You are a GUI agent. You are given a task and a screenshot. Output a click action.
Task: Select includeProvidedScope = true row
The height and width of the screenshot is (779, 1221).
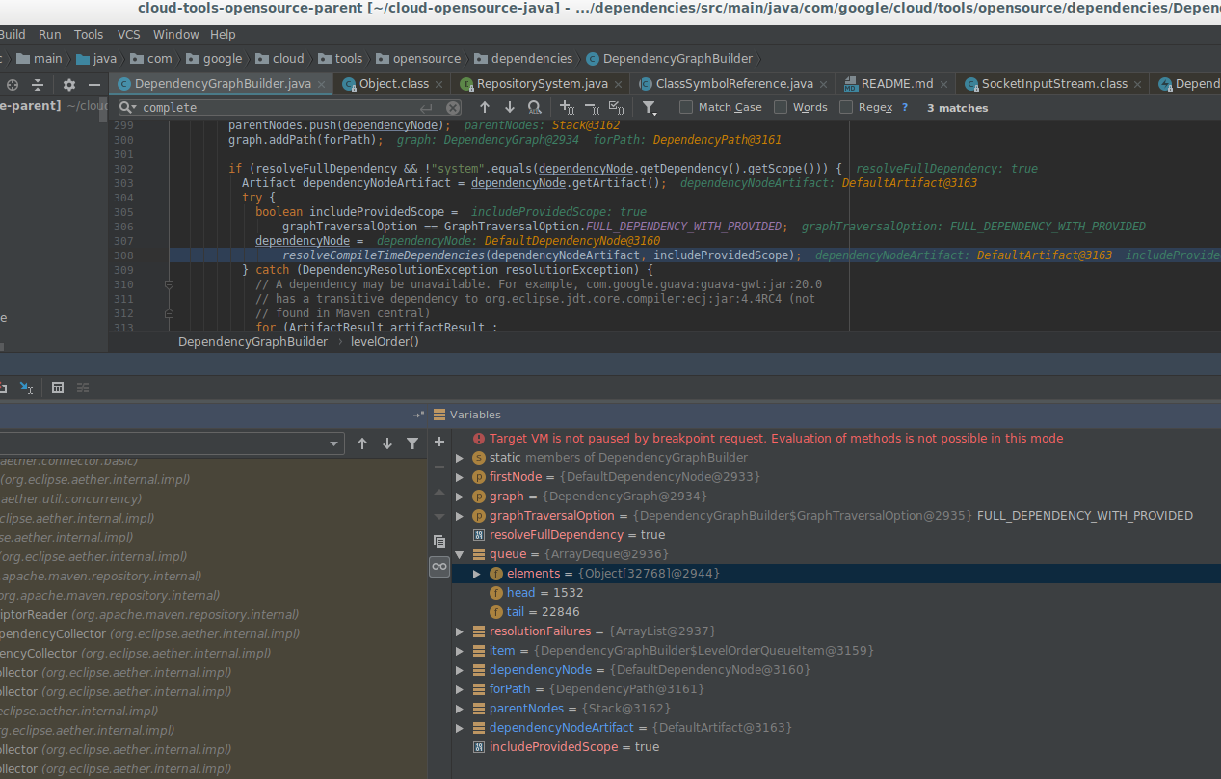pyautogui.click(x=836, y=747)
